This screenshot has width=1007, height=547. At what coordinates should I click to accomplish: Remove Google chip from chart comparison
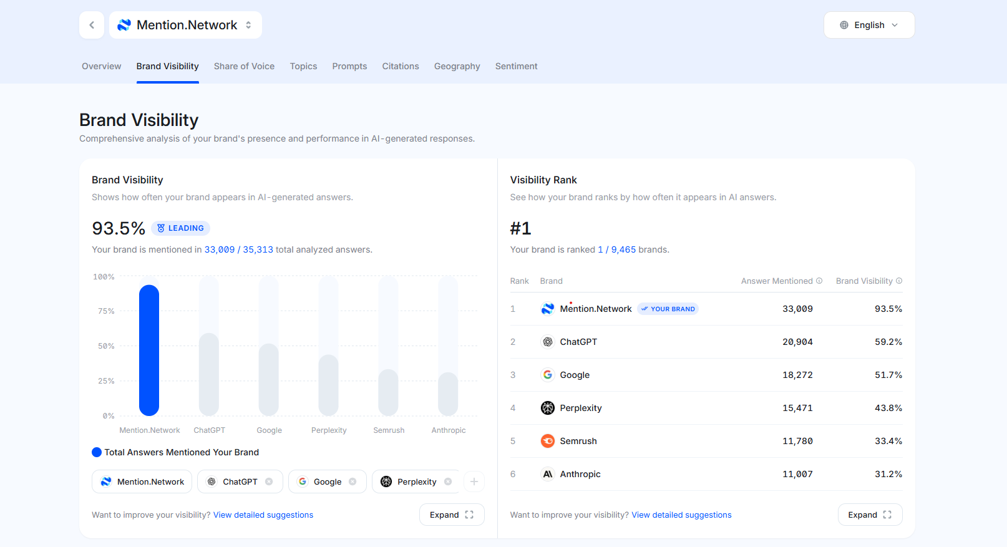[353, 482]
